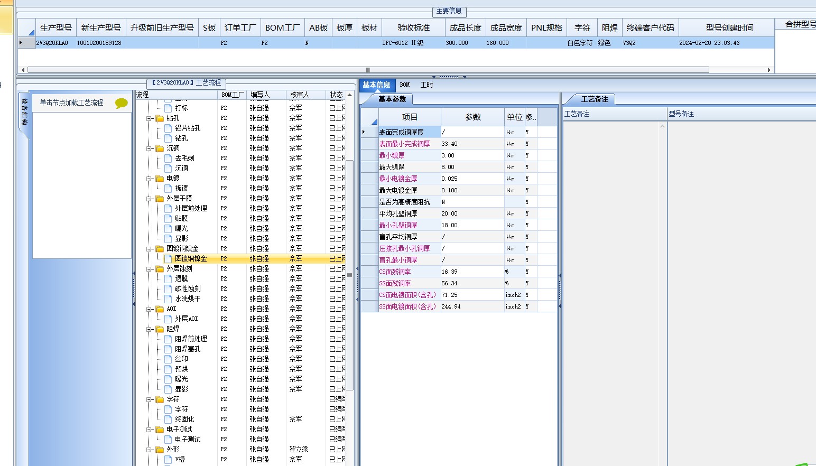Image resolution: width=816 pixels, height=466 pixels.
Task: Click the document icon next to 去毛刺
Action: pos(169,159)
